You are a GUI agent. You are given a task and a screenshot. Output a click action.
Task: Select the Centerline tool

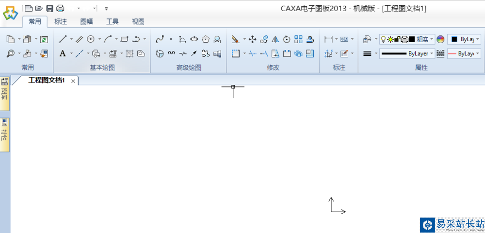point(80,53)
